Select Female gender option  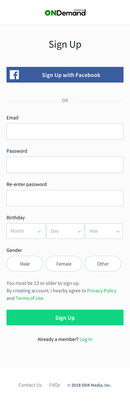pos(64,264)
